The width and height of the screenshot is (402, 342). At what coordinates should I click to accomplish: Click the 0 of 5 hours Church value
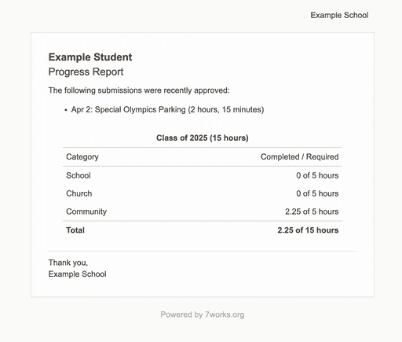point(317,193)
